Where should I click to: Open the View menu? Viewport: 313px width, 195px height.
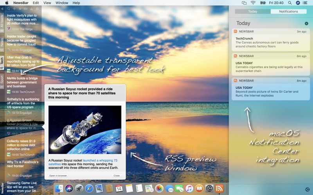(47, 3)
